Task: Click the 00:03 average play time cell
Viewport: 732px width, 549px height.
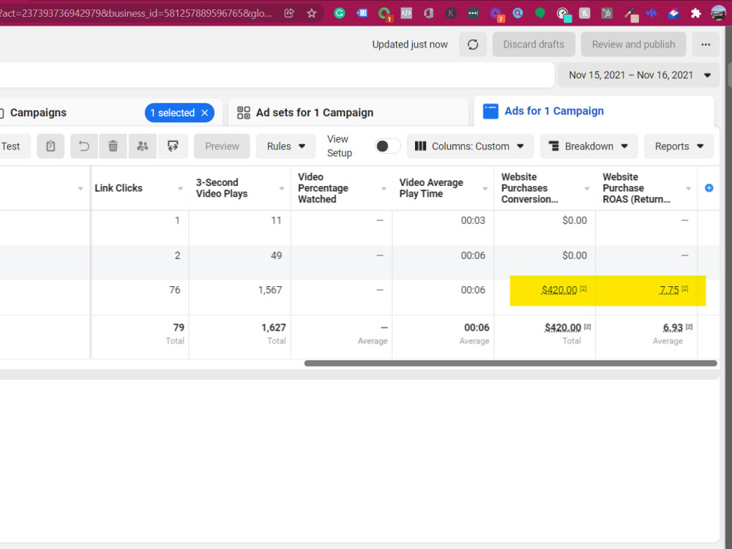Action: [x=473, y=220]
